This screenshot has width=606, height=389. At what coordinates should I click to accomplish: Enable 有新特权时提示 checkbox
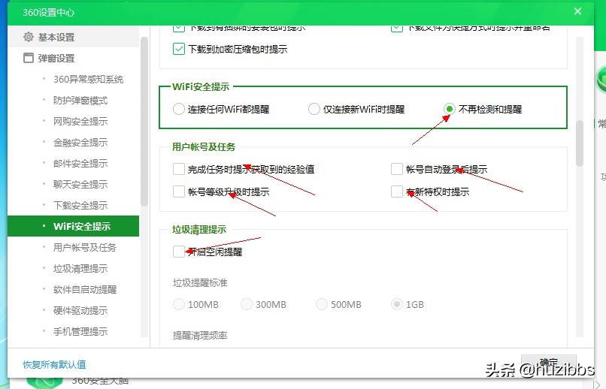397,191
